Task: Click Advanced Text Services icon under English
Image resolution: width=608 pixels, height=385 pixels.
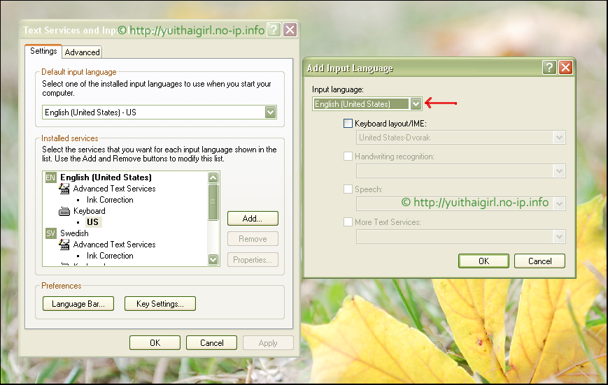Action: click(x=64, y=189)
